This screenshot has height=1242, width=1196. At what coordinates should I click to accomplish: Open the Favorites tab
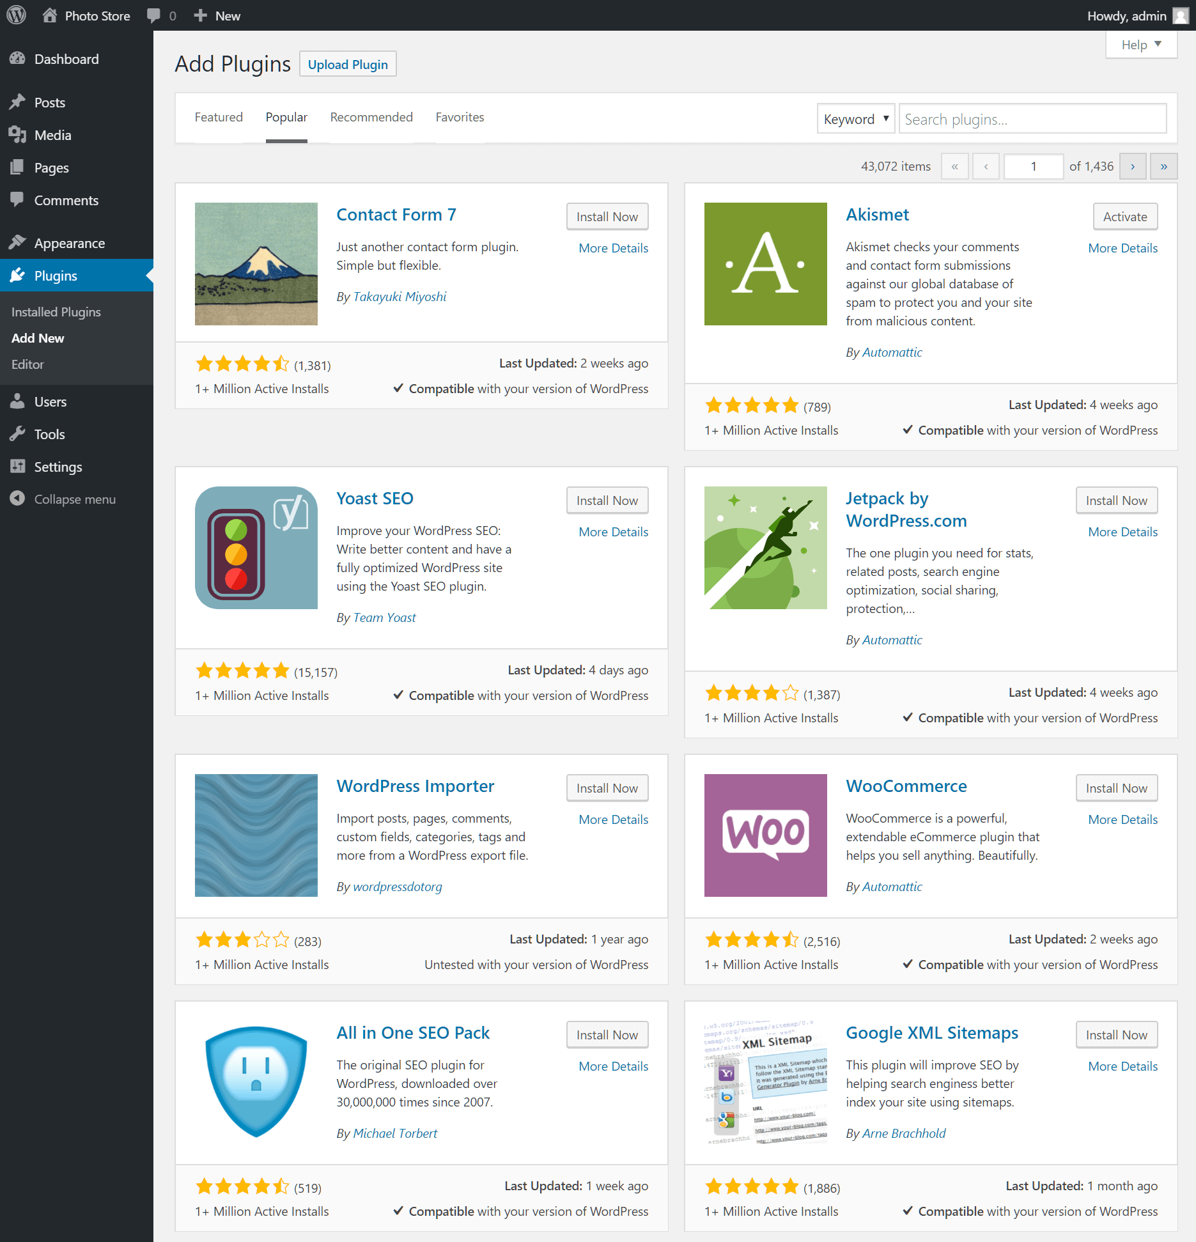(460, 117)
